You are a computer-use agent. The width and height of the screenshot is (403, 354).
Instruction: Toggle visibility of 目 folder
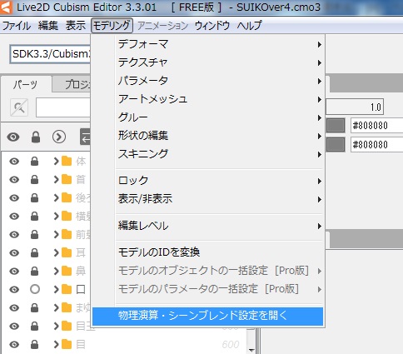(x=14, y=345)
